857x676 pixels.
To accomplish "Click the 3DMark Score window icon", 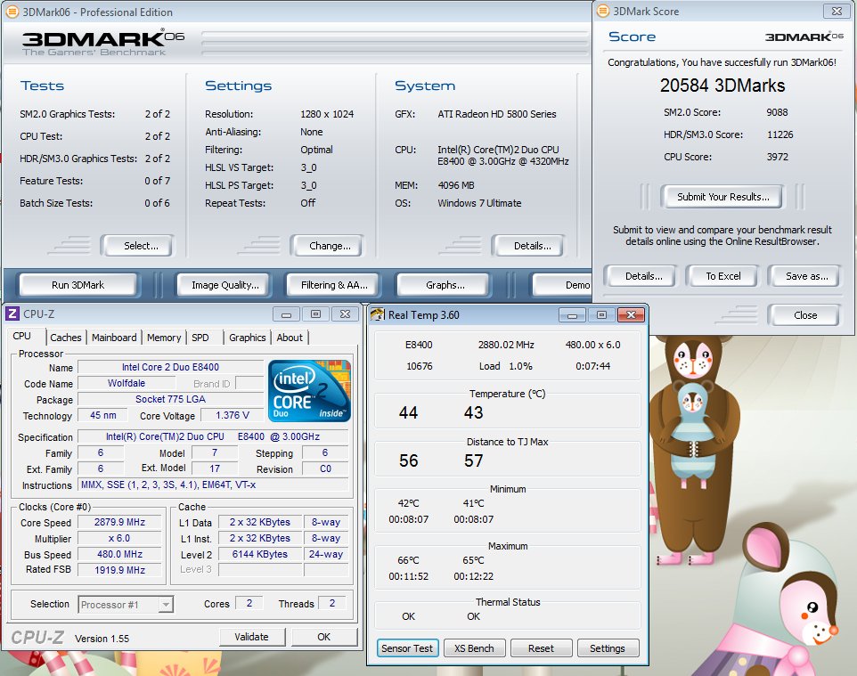I will (603, 11).
